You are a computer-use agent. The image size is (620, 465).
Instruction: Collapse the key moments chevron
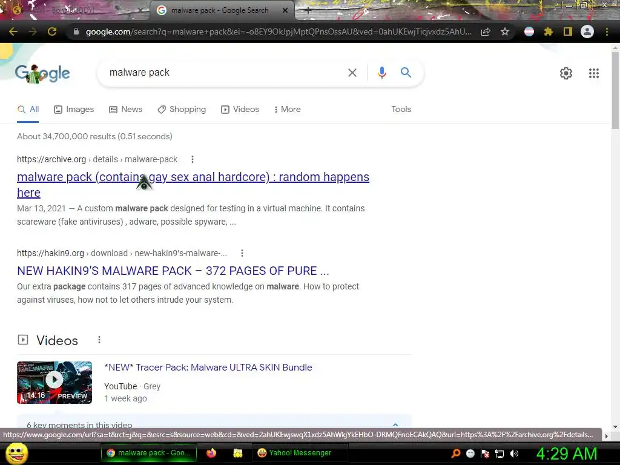(395, 424)
